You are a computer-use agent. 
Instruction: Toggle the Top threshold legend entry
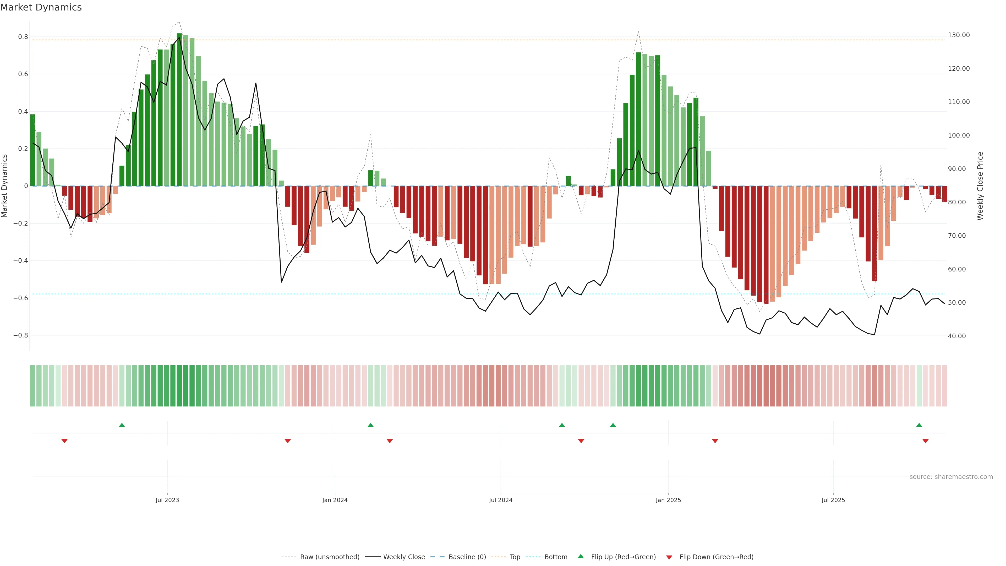[515, 557]
